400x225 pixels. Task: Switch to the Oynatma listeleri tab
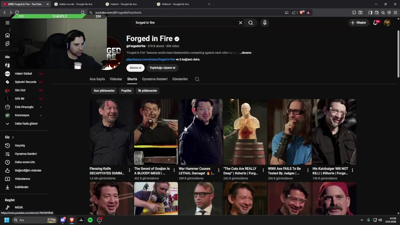pyautogui.click(x=155, y=79)
